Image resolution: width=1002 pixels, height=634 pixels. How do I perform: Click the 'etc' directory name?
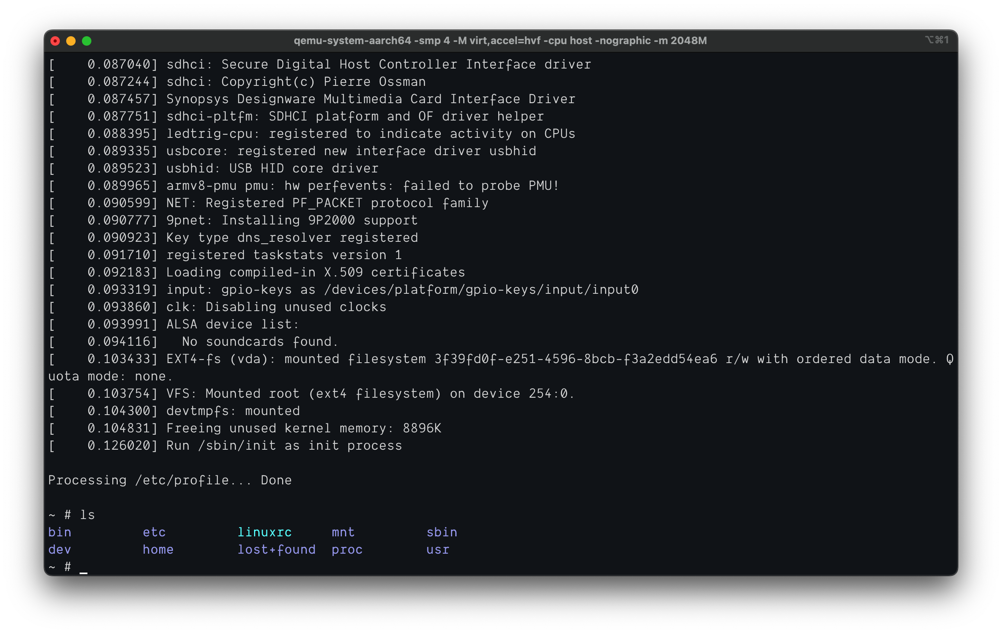[154, 532]
